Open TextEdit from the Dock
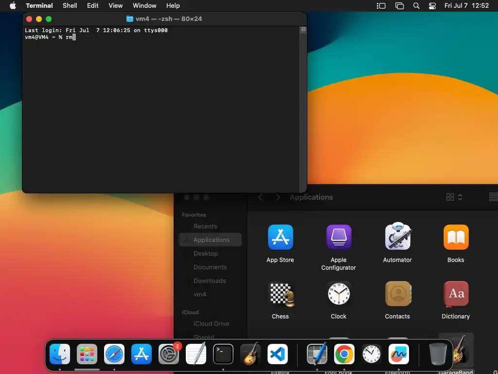The image size is (498, 374). pyautogui.click(x=196, y=354)
